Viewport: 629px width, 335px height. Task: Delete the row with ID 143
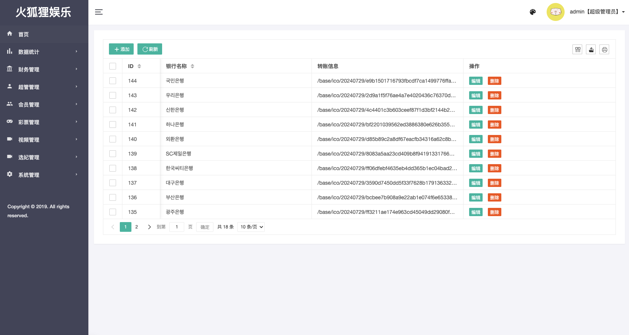[494, 95]
